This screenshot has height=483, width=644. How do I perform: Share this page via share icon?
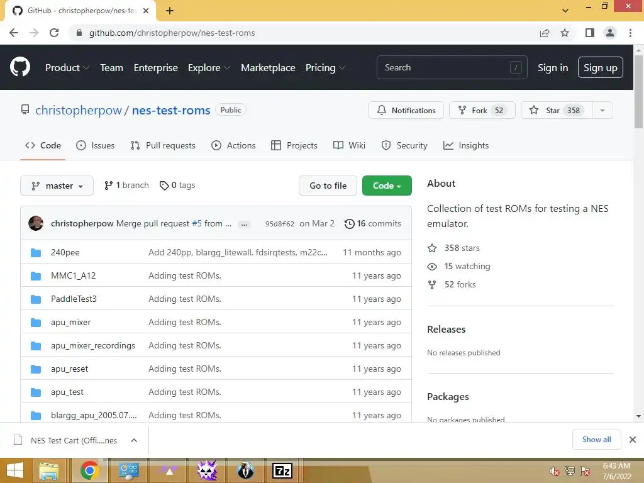(x=545, y=33)
